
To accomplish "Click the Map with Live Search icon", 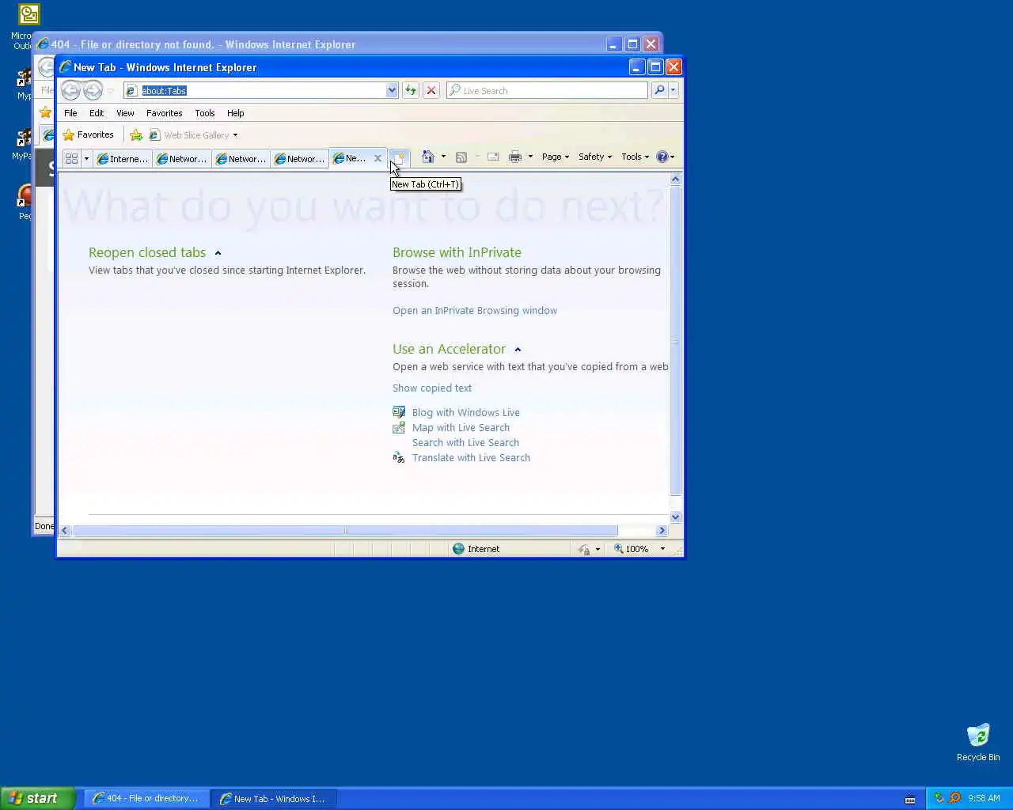I will pos(399,427).
